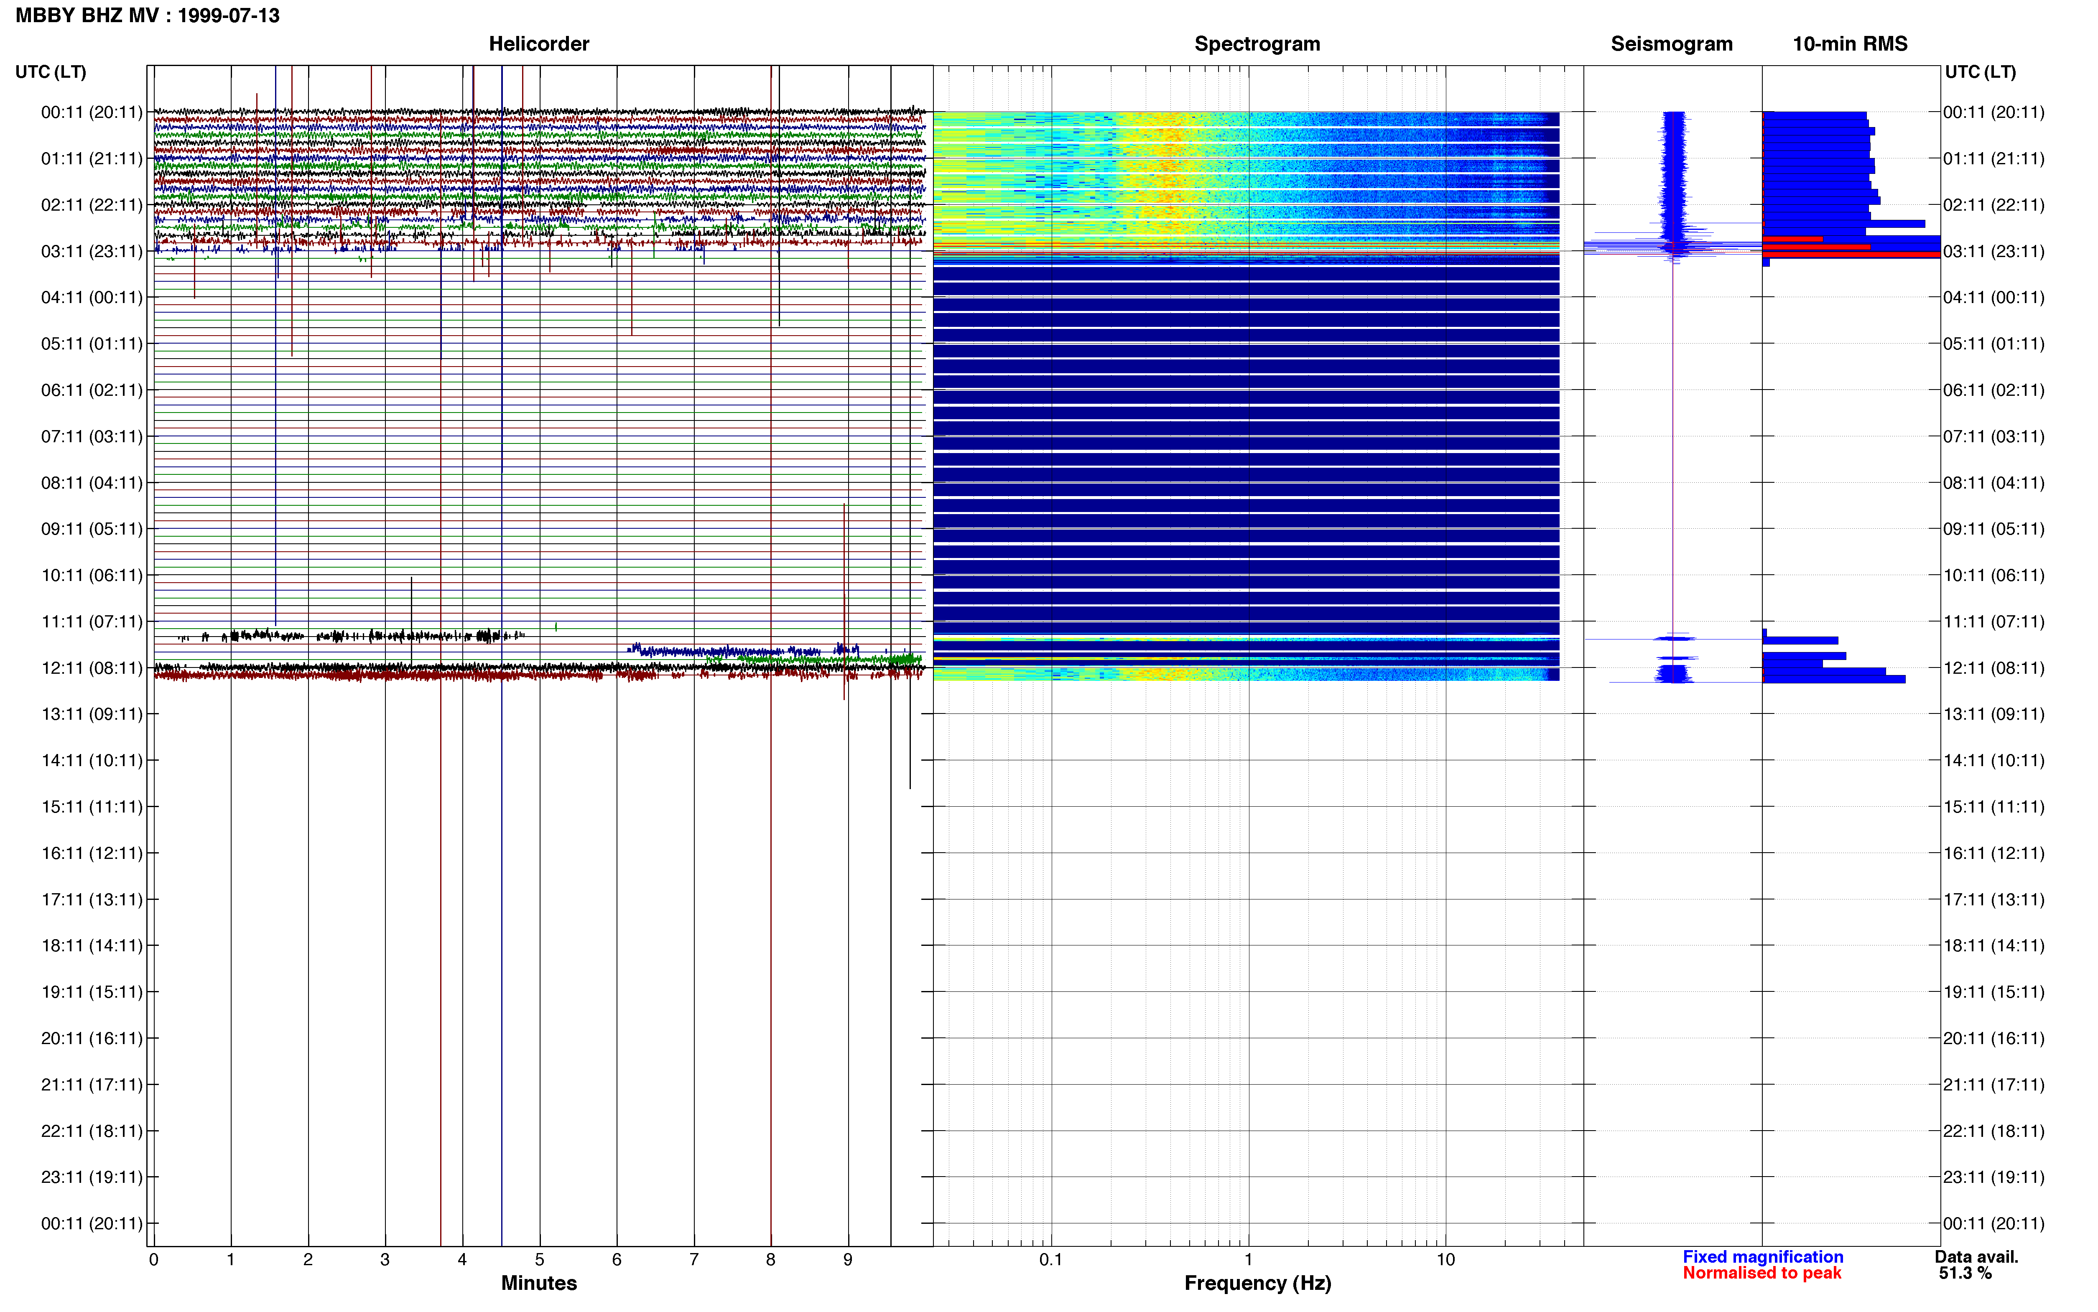Click the right 'UTC (LT)' axis label
Screen dimensions: 2098x1312
point(1981,72)
